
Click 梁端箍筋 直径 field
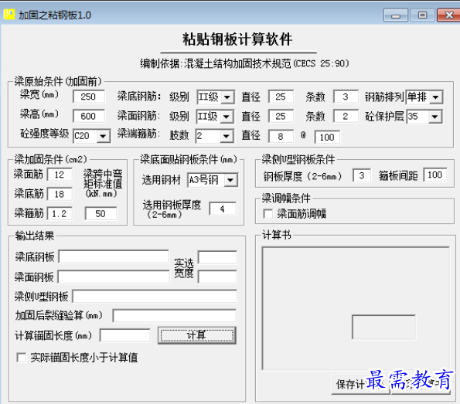281,136
